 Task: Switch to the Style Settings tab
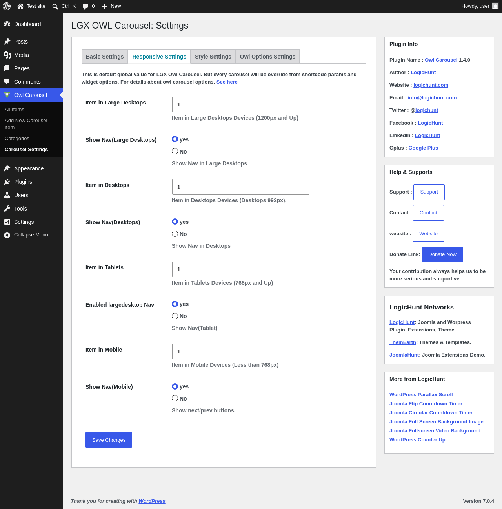click(x=213, y=57)
